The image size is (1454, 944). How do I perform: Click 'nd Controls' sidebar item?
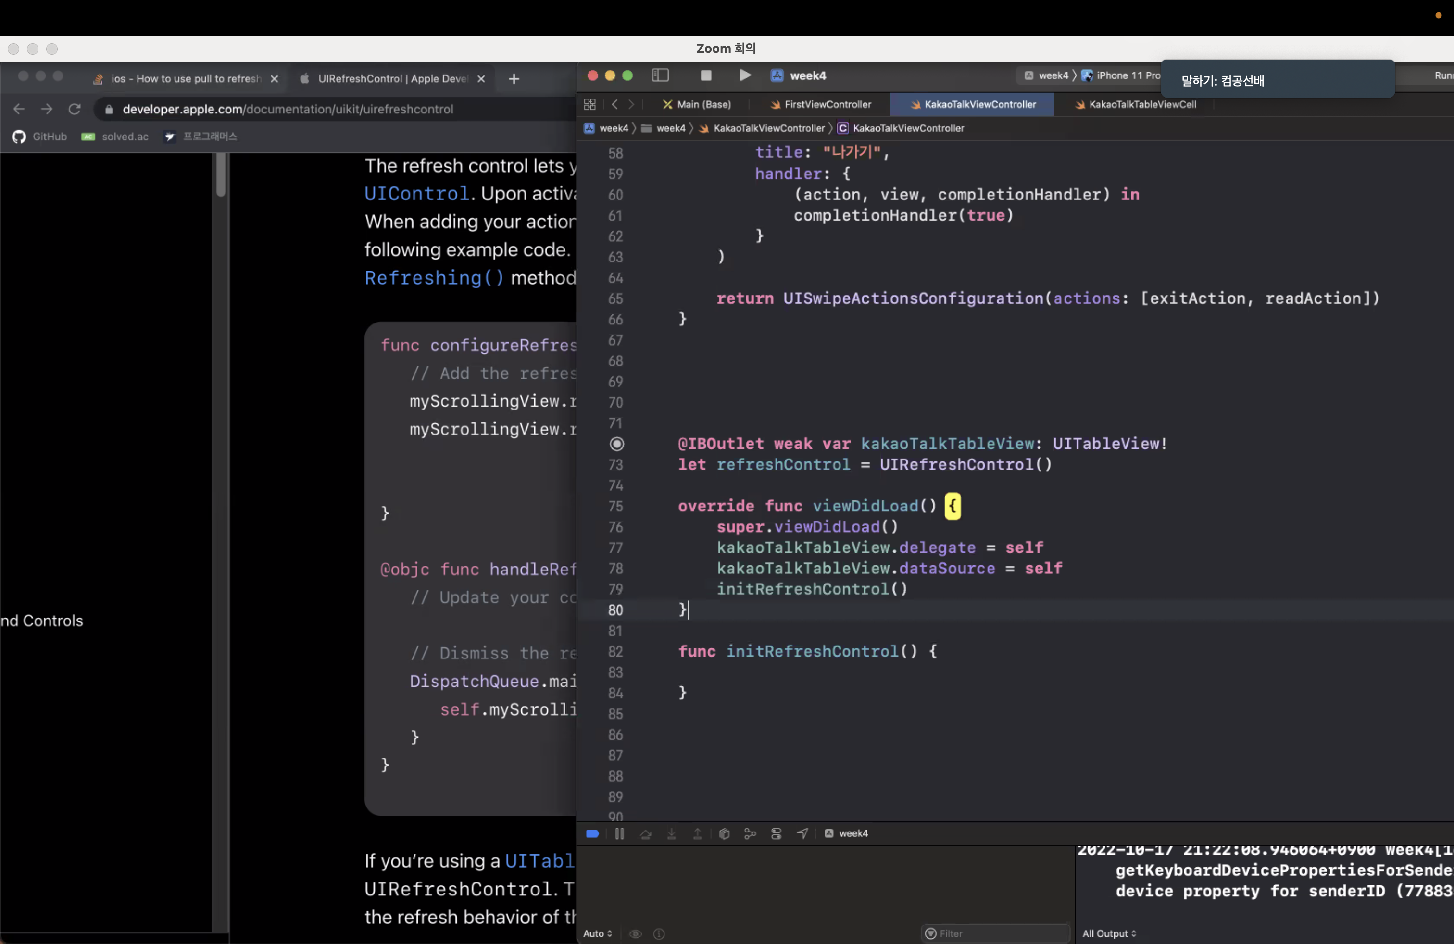(x=41, y=621)
